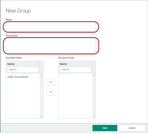Click the Available Users scroll up arrow
Image resolution: width=148 pixels, height=134 pixels.
pos(41,75)
